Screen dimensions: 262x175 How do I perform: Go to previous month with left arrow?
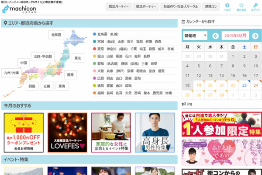[216, 35]
